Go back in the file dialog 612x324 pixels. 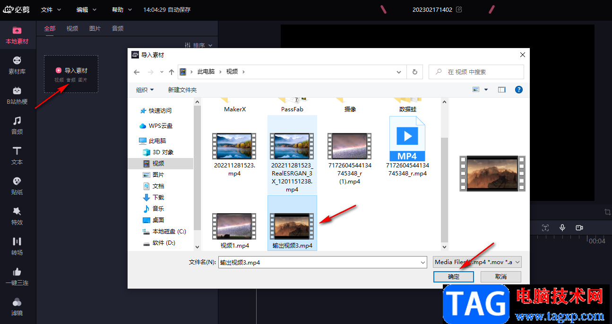pos(137,72)
